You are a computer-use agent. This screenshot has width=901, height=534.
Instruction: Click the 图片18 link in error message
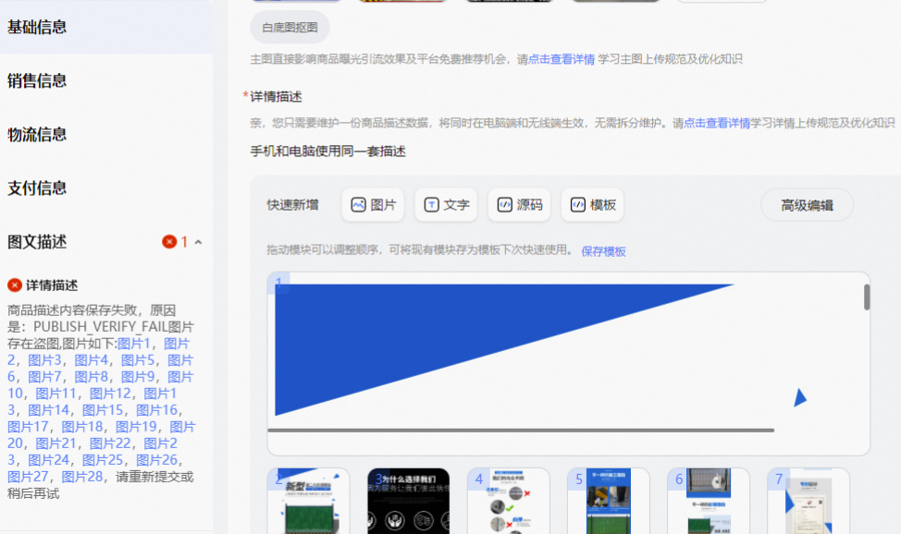tap(81, 427)
